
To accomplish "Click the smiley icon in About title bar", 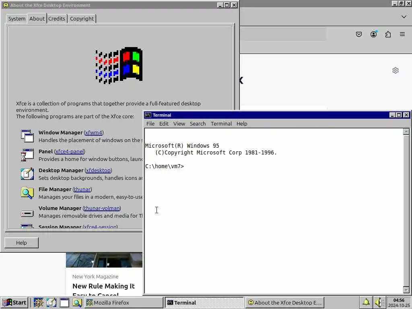I will point(6,5).
